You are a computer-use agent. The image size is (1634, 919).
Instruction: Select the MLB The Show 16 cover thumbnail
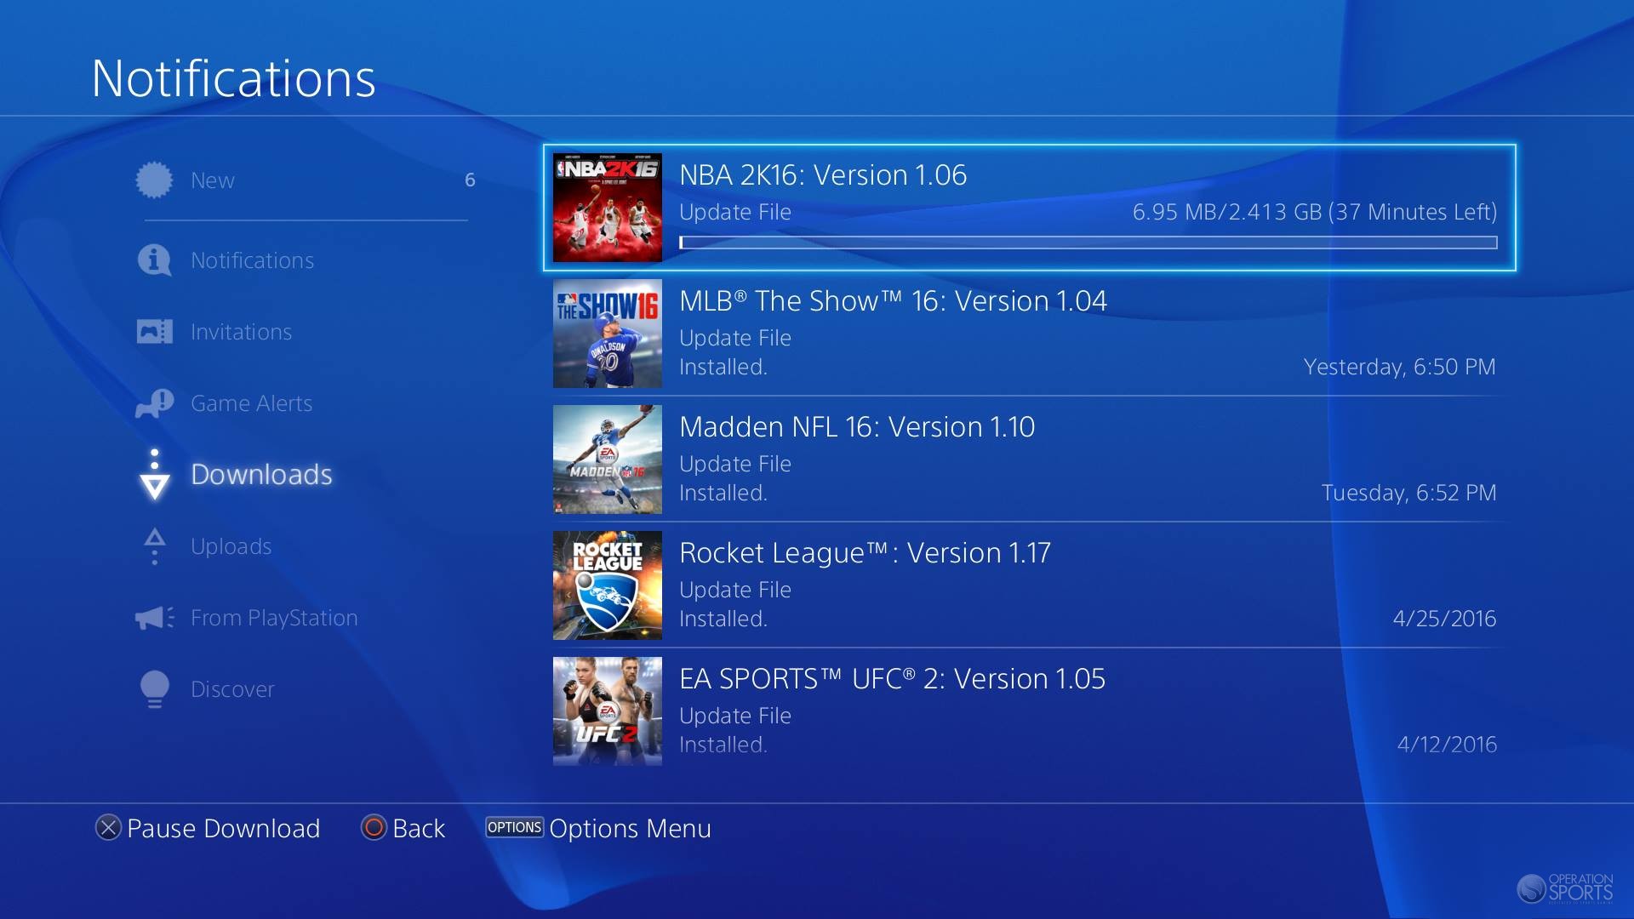pyautogui.click(x=608, y=334)
